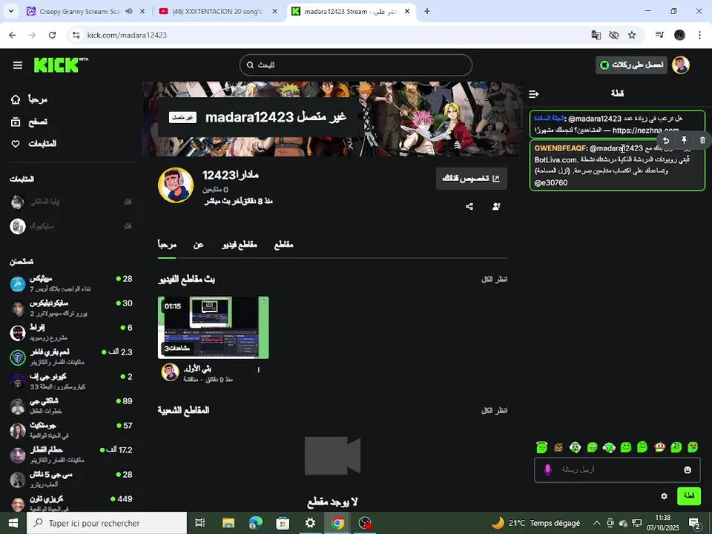Open File Explorer from the taskbar
The width and height of the screenshot is (712, 534).
[x=228, y=523]
